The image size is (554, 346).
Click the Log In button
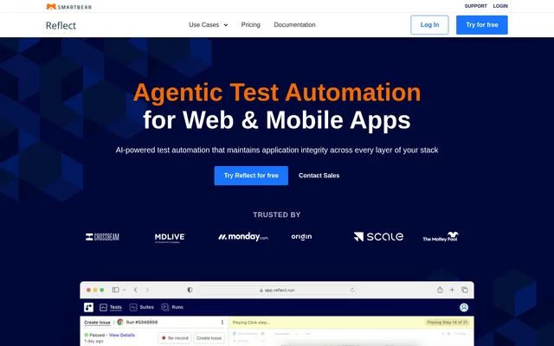click(429, 25)
